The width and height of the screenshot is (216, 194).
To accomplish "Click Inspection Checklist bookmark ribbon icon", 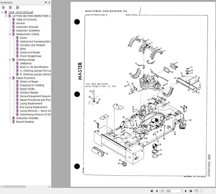I will click(x=13, y=118).
